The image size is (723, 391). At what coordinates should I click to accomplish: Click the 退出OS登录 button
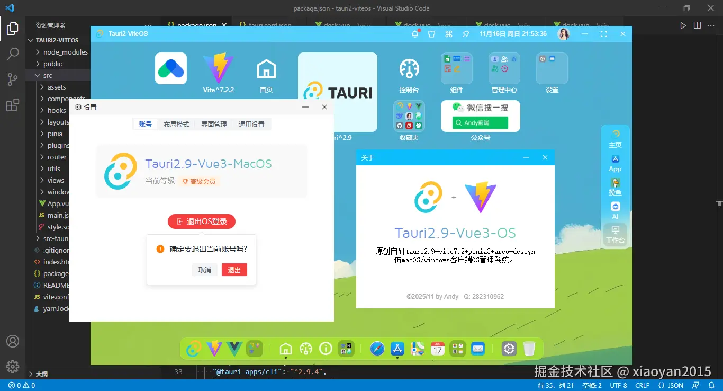point(202,221)
